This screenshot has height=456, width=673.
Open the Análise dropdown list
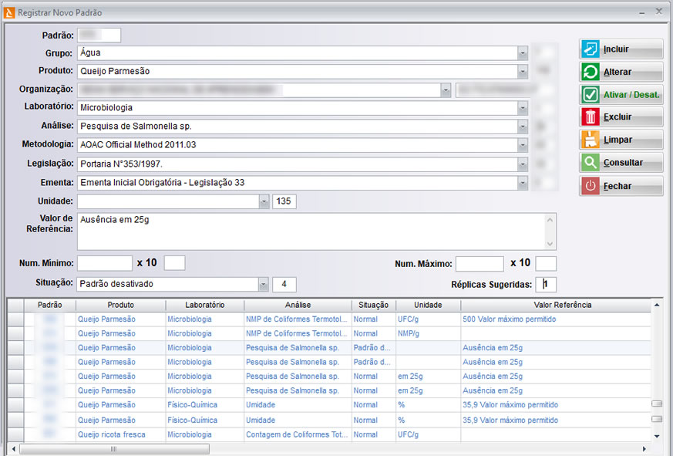pos(523,127)
